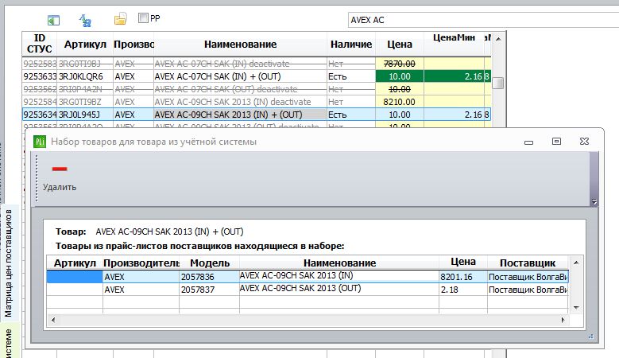Sort dialog table by Производитель column

click(x=141, y=263)
